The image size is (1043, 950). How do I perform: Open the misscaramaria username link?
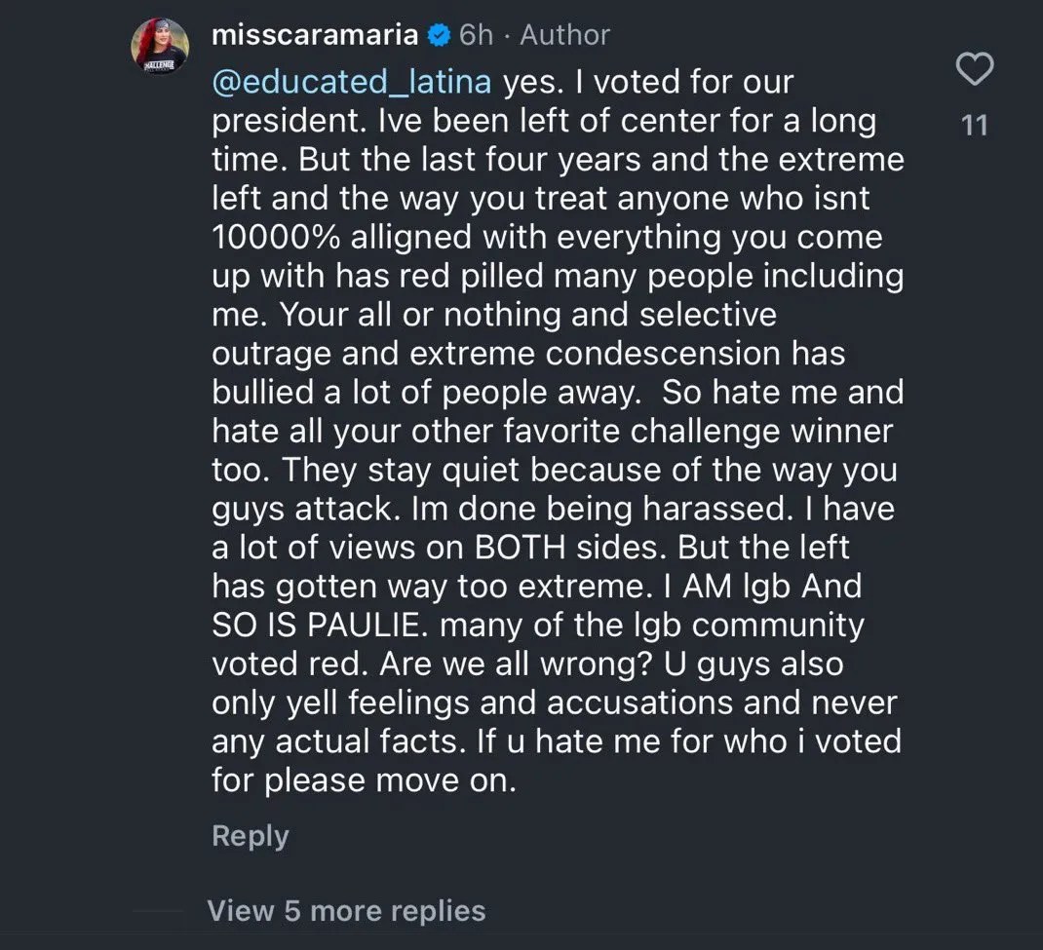[315, 35]
